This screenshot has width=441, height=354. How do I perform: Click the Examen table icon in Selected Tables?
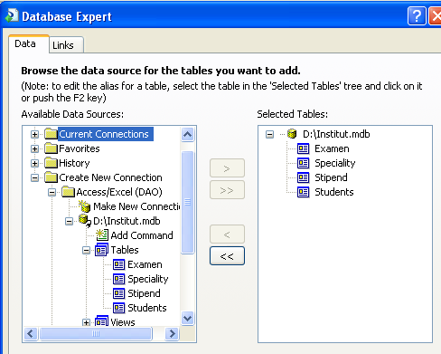[303, 148]
